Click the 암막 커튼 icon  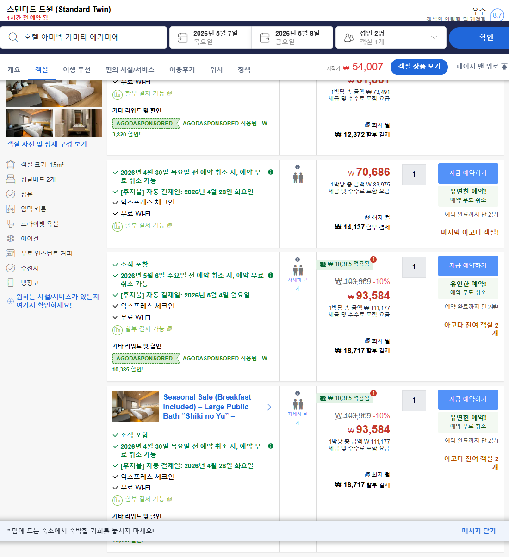[11, 209]
